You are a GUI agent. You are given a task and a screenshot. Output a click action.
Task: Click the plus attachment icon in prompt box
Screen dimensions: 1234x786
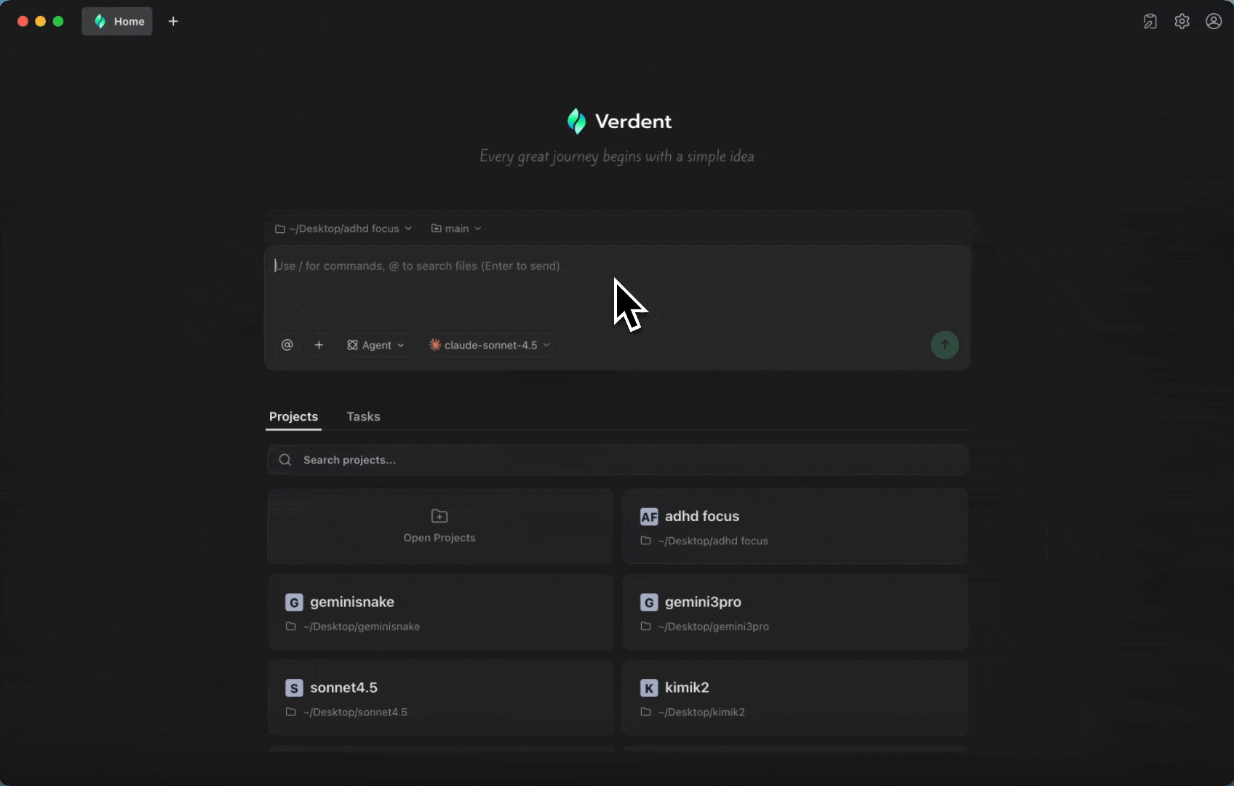pyautogui.click(x=319, y=345)
